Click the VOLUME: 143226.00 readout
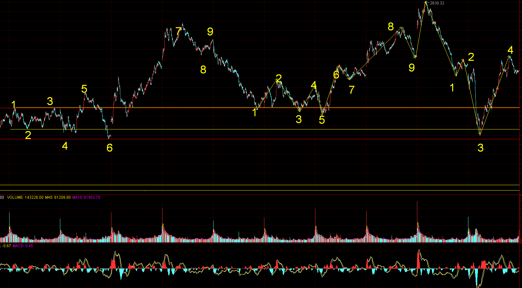522x288 pixels. point(25,197)
